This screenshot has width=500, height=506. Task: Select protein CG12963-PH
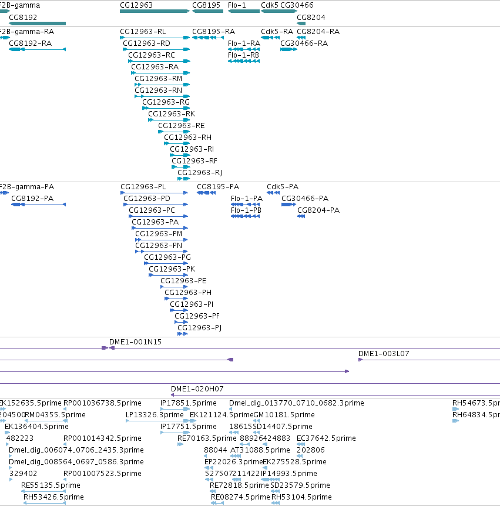(x=176, y=299)
